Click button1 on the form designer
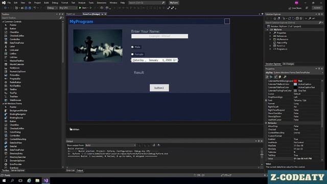The width and height of the screenshot is (327, 184). (159, 88)
